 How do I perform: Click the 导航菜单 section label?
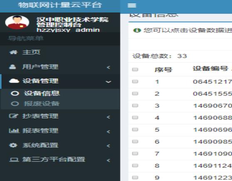click(x=26, y=38)
